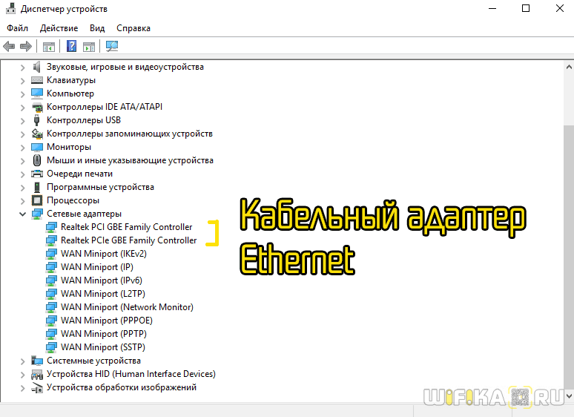Open the Файл menu
574x417 pixels.
coord(17,28)
